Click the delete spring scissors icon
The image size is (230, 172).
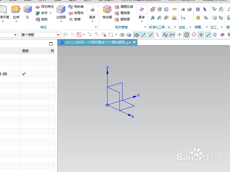(x=206, y=18)
